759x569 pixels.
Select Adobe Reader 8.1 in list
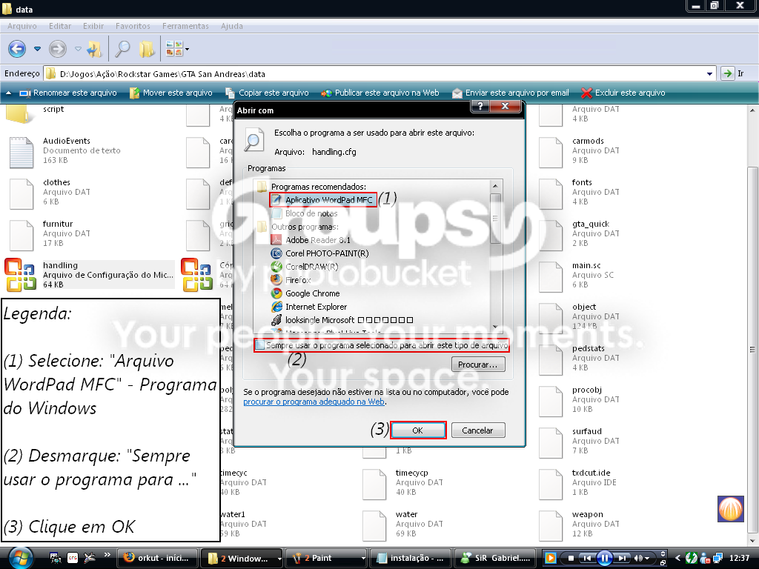pos(311,240)
